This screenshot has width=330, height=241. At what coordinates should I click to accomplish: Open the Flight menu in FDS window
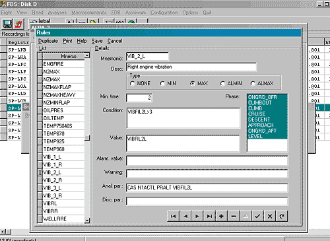pyautogui.click(x=6, y=13)
